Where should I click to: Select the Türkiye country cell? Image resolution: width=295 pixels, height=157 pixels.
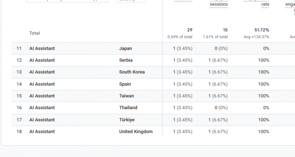[127, 120]
